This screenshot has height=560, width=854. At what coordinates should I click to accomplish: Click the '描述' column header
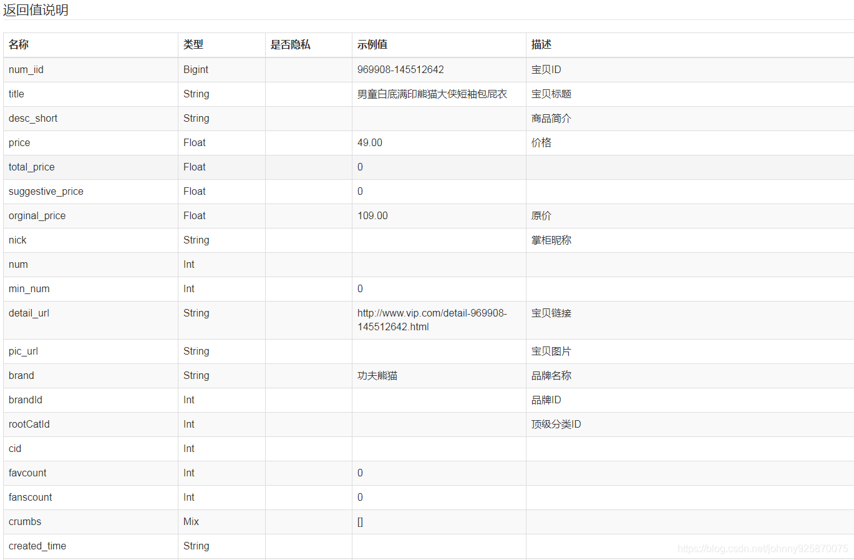point(541,44)
